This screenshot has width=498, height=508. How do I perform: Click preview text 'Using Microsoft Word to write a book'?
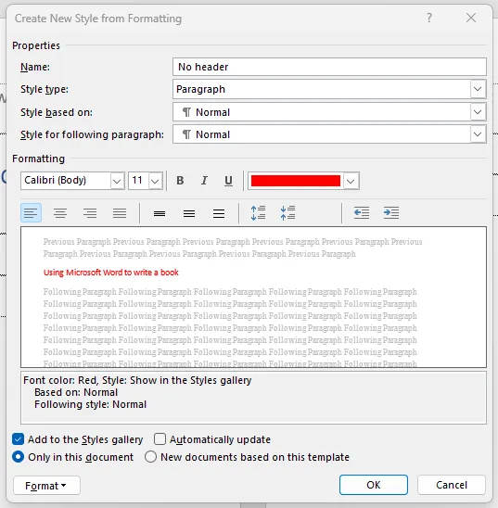110,273
